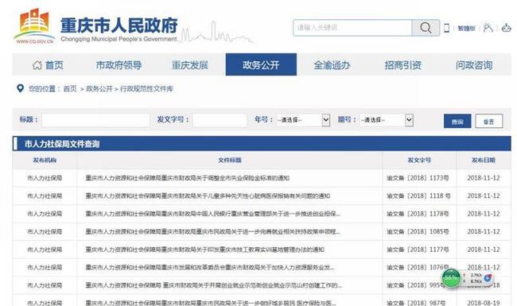Click 政务公开 in the breadcrumb trail
The height and width of the screenshot is (306, 517).
[99, 88]
